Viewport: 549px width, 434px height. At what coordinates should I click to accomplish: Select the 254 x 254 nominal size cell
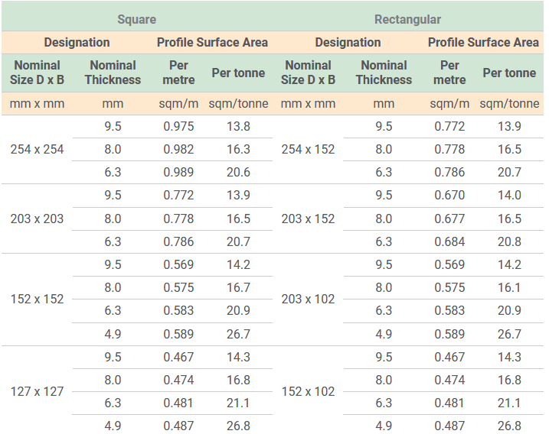coord(37,150)
